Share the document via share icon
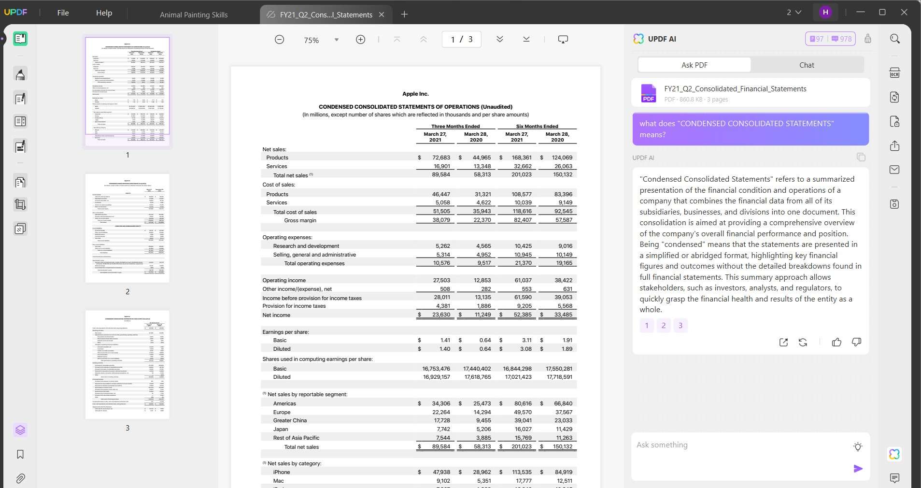 pos(894,146)
